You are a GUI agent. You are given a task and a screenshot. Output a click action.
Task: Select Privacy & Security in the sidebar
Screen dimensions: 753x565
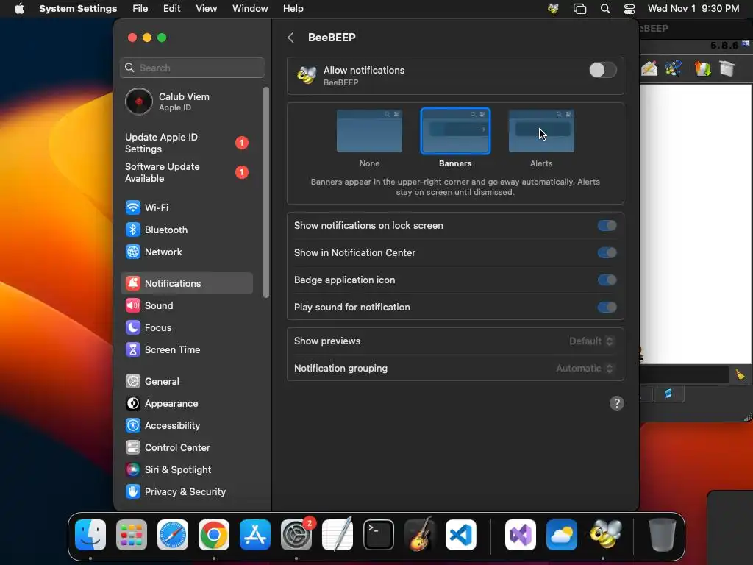pyautogui.click(x=186, y=492)
